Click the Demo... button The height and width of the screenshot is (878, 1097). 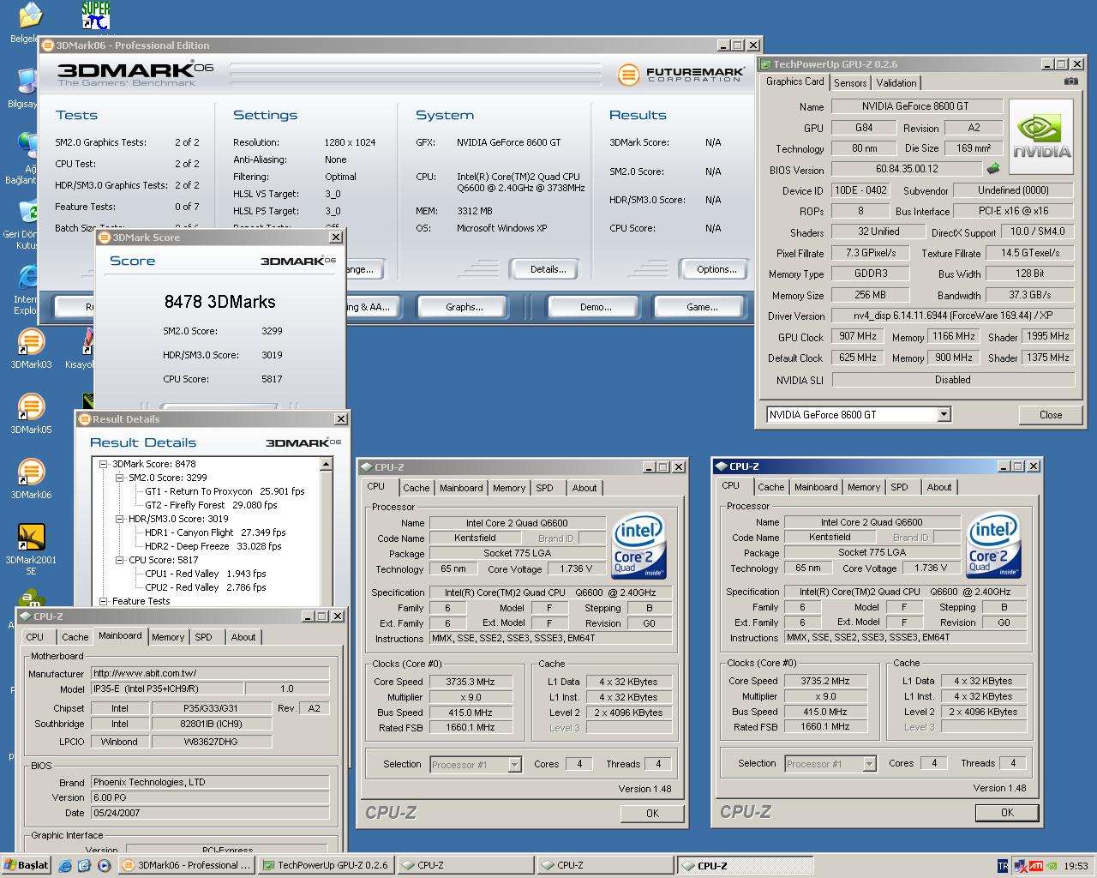tap(596, 307)
